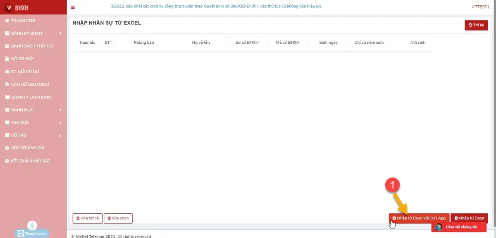Screen dimensions: 496x238
Task: Click the Viettel Telecom 2021 footer text
Action: pyautogui.click(x=111, y=236)
